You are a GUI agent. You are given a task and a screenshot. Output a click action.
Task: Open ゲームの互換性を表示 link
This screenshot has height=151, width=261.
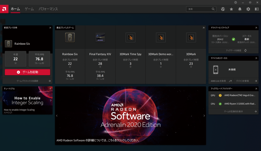(233, 112)
